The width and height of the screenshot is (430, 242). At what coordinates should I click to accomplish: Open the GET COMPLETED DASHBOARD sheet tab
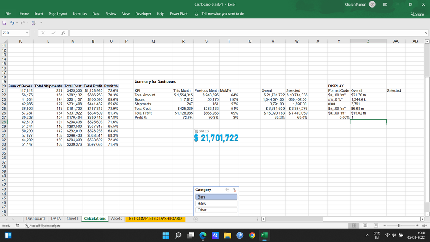(x=155, y=219)
